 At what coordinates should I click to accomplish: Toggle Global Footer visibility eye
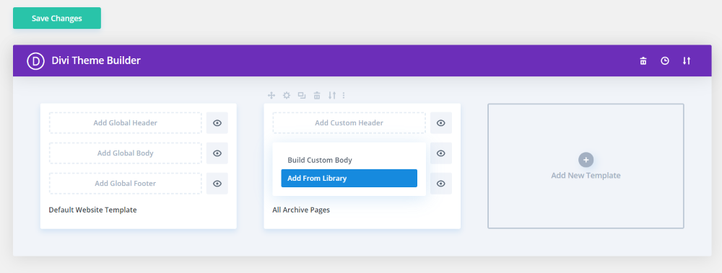(x=217, y=184)
